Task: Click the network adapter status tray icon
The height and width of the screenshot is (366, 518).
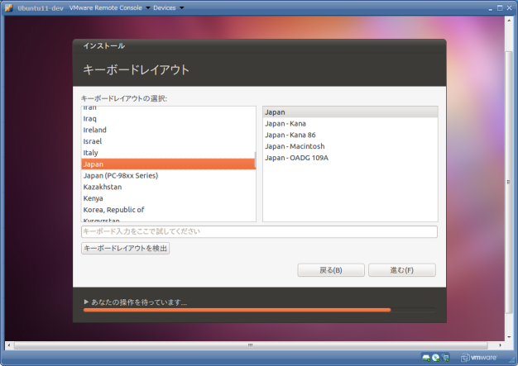Action: [x=445, y=358]
